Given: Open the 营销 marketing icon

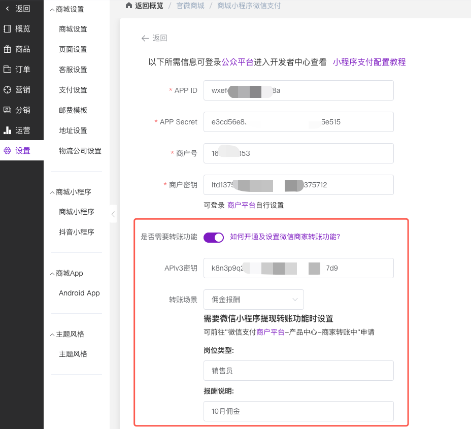Looking at the screenshot, I should tap(7, 90).
